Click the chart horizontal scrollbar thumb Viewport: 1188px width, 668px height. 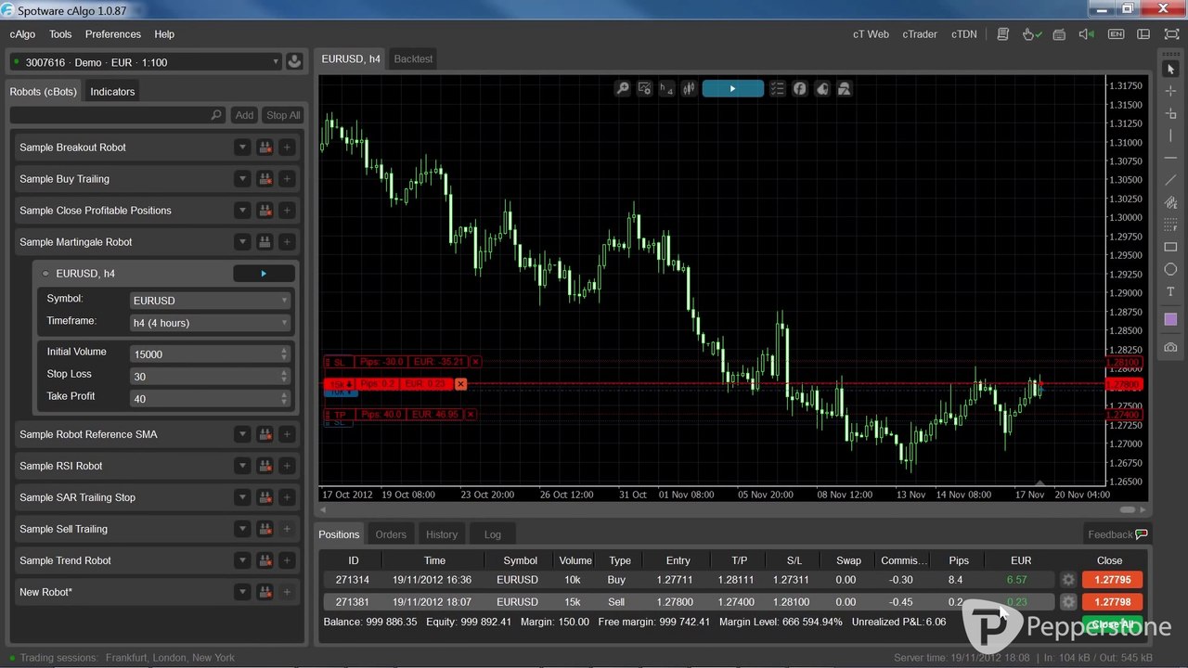point(1128,509)
